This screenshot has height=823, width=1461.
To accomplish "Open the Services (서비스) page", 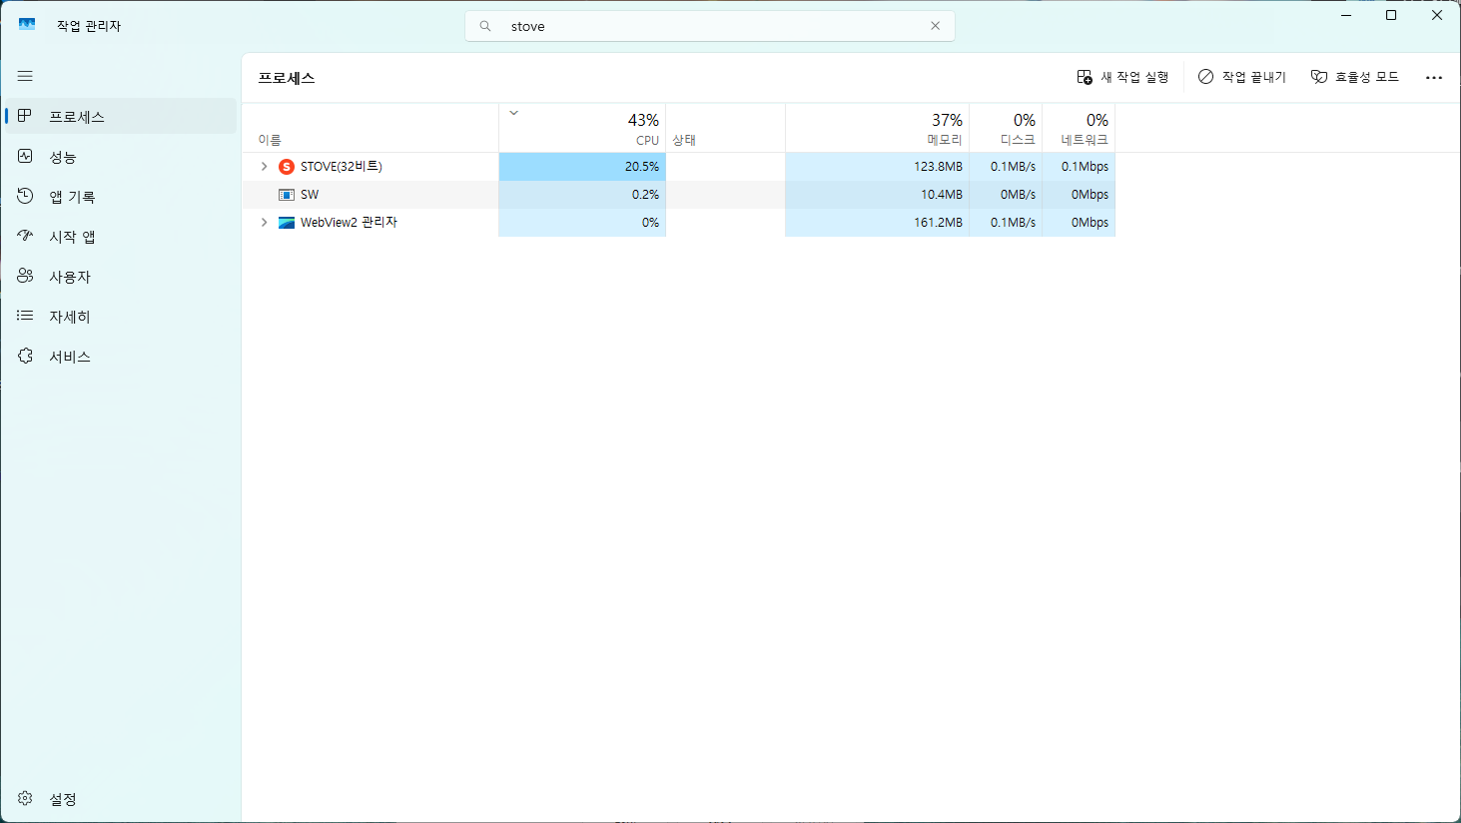I will click(70, 357).
